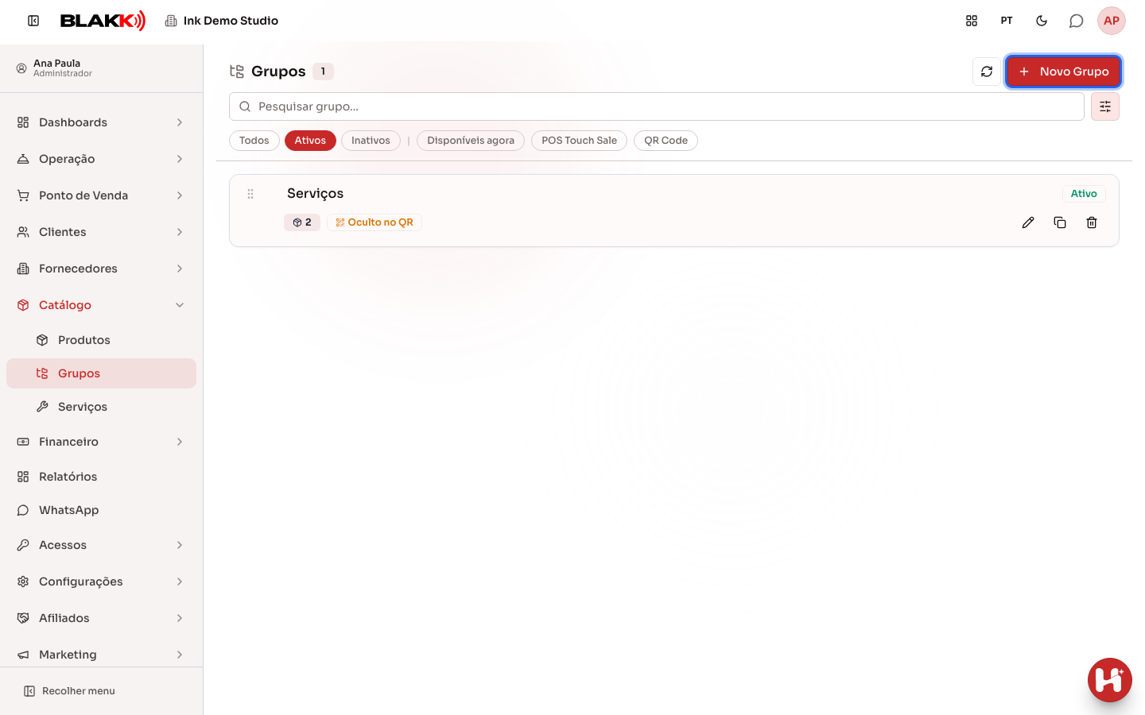Image resolution: width=1145 pixels, height=715 pixels.
Task: Click the Oculto no QR badge
Action: [375, 222]
